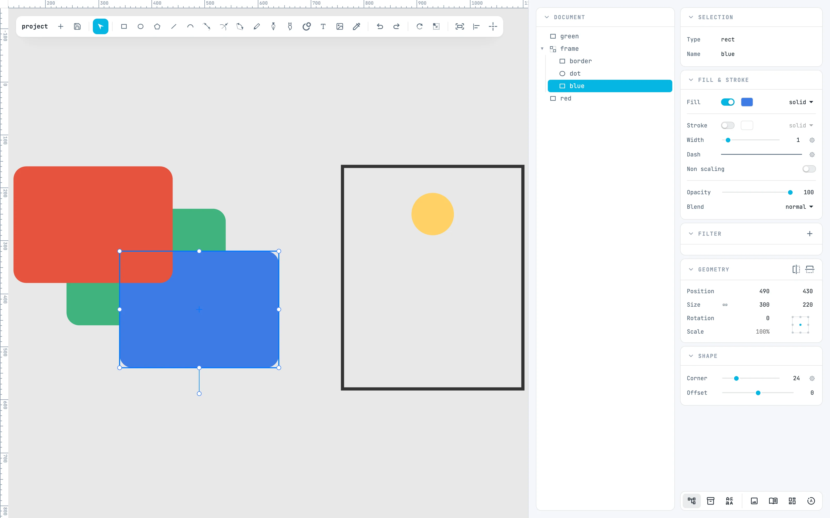Click the blue Fill color swatch

(x=747, y=102)
